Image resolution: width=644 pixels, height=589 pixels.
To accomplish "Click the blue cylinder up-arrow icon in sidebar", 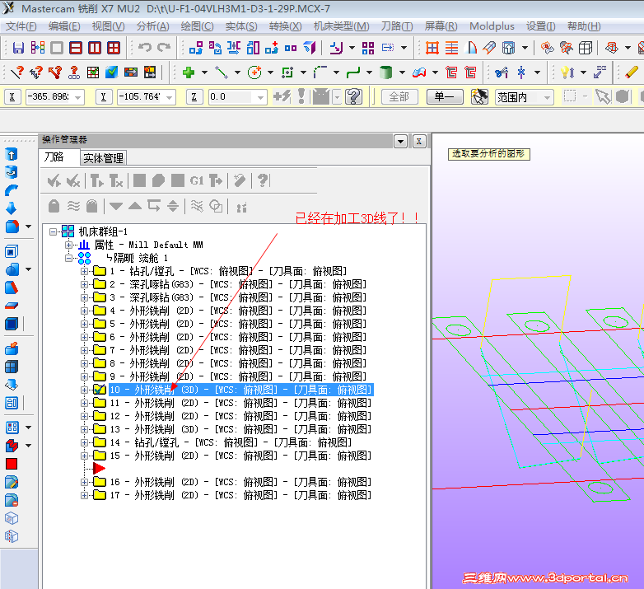I will point(11,154).
